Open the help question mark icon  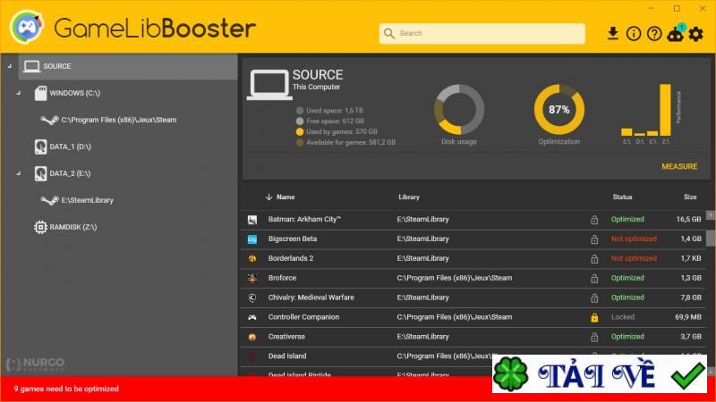tap(654, 33)
